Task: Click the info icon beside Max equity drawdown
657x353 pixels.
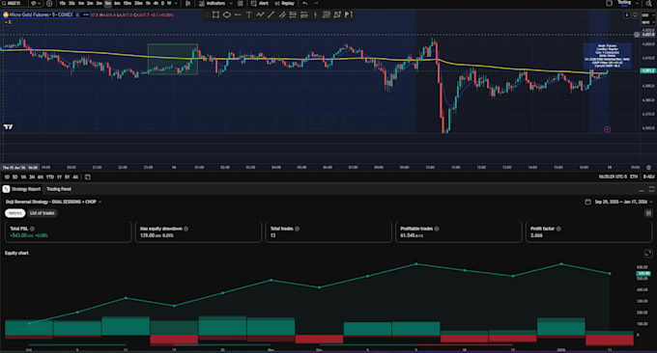Action: [186, 229]
